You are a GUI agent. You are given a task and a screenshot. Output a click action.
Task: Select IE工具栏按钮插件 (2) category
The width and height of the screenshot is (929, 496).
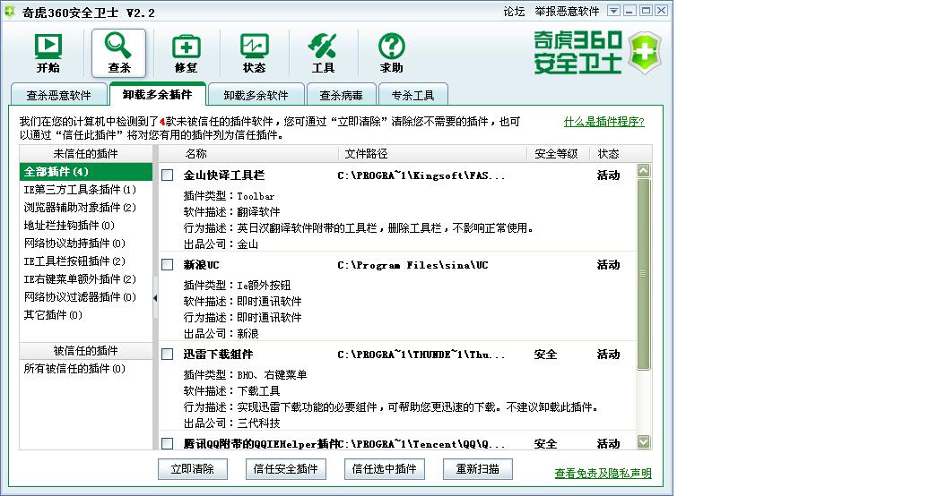(74, 261)
